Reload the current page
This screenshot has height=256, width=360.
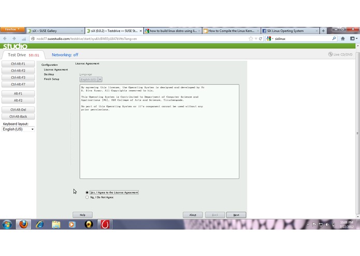[261, 39]
